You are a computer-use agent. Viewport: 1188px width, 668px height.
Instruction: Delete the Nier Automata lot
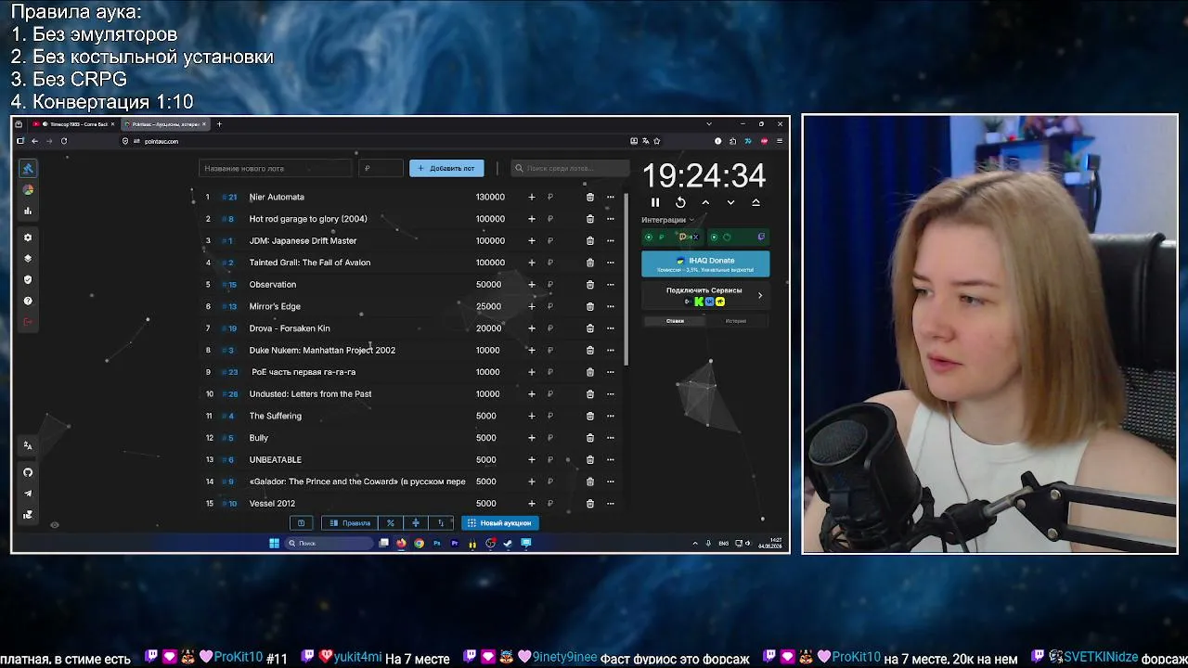pos(590,197)
